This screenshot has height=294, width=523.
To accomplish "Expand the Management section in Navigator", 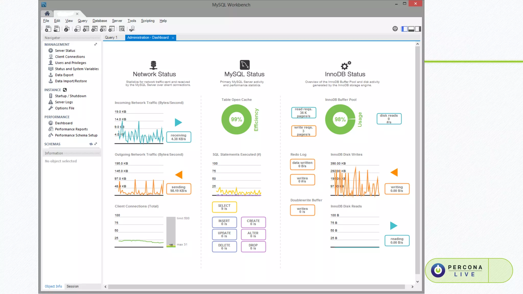I will 96,44.
